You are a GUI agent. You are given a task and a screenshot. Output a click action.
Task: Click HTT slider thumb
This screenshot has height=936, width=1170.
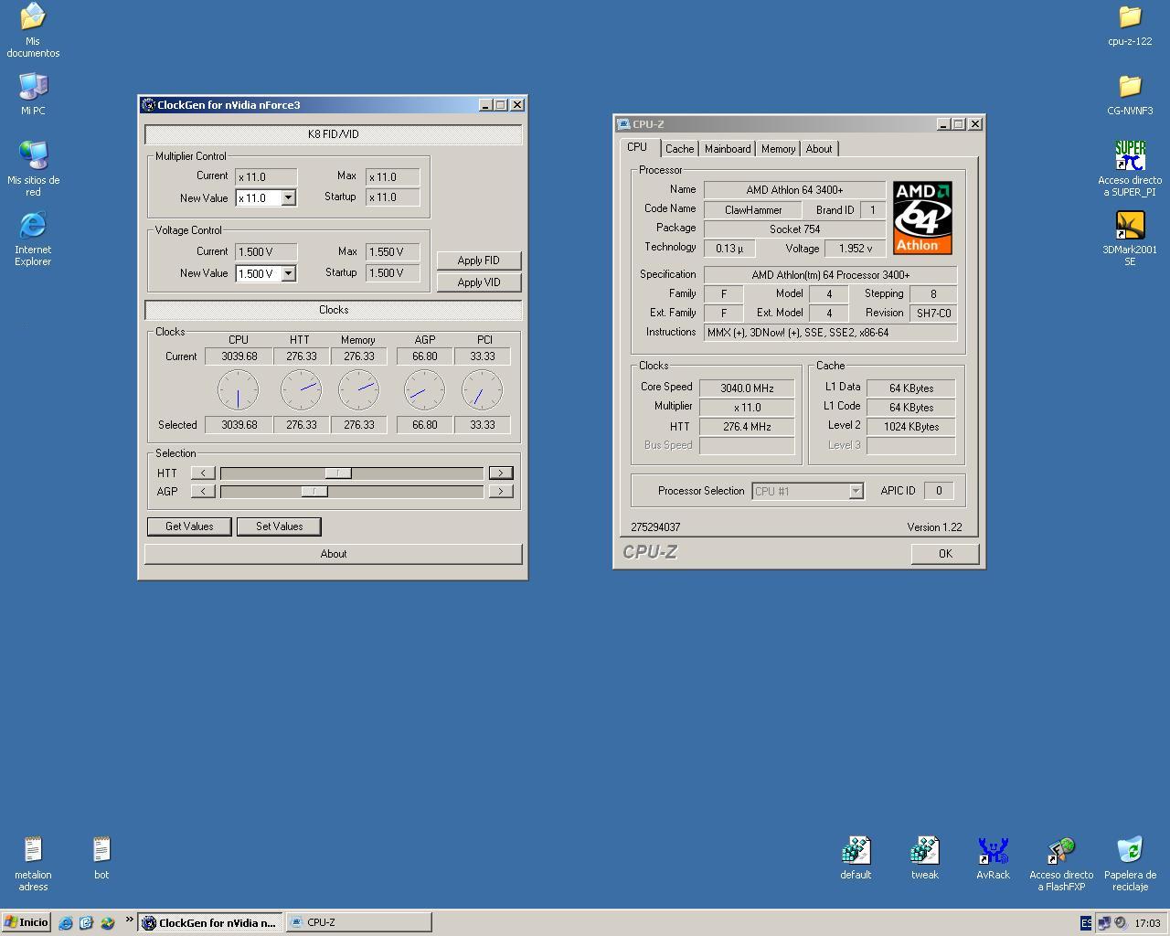[x=338, y=473]
